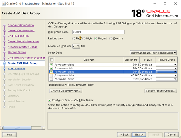This screenshot has height=138, width=181.
Task: Open Failure Group dropdown for asm-diskf
Action: click(x=166, y=79)
